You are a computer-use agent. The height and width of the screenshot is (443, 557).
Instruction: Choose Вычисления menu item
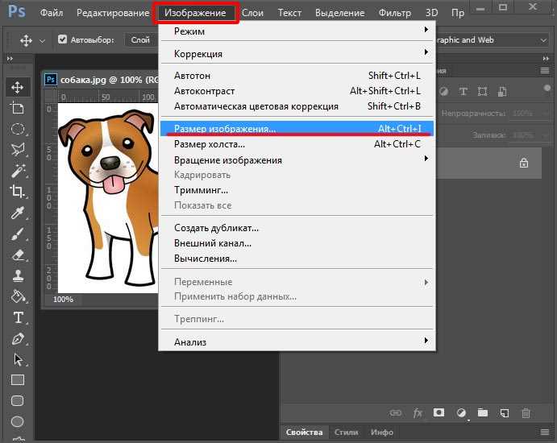[x=297, y=259]
